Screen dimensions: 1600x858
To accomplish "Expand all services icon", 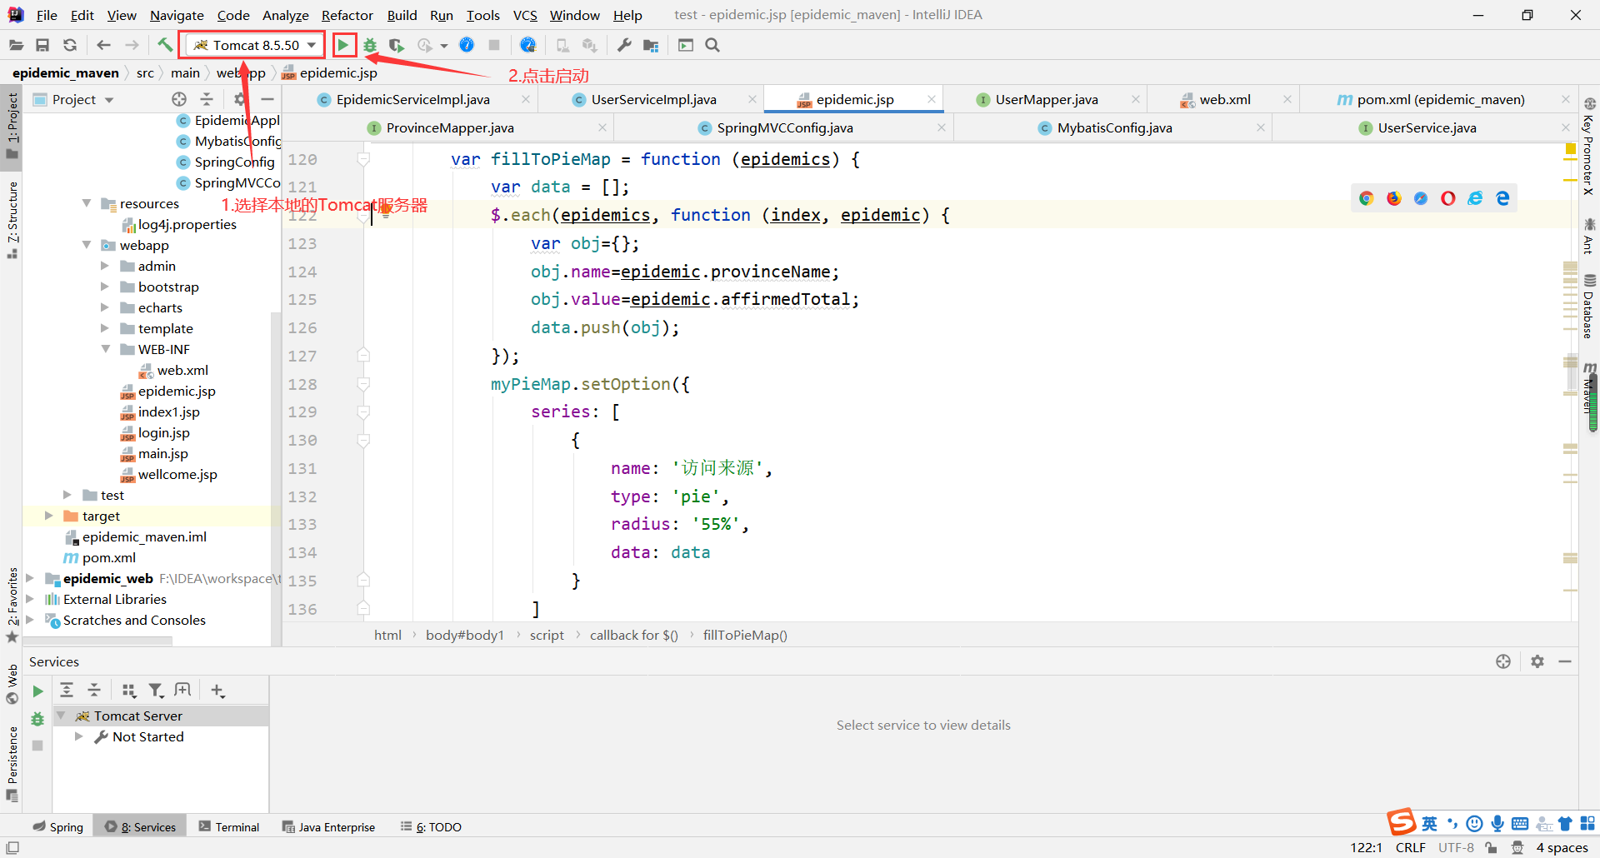I will tap(67, 690).
